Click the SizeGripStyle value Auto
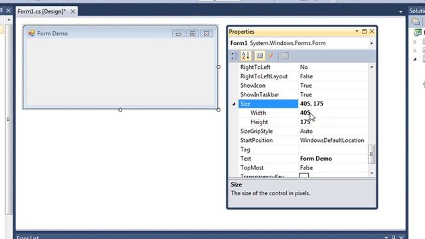 click(x=306, y=131)
